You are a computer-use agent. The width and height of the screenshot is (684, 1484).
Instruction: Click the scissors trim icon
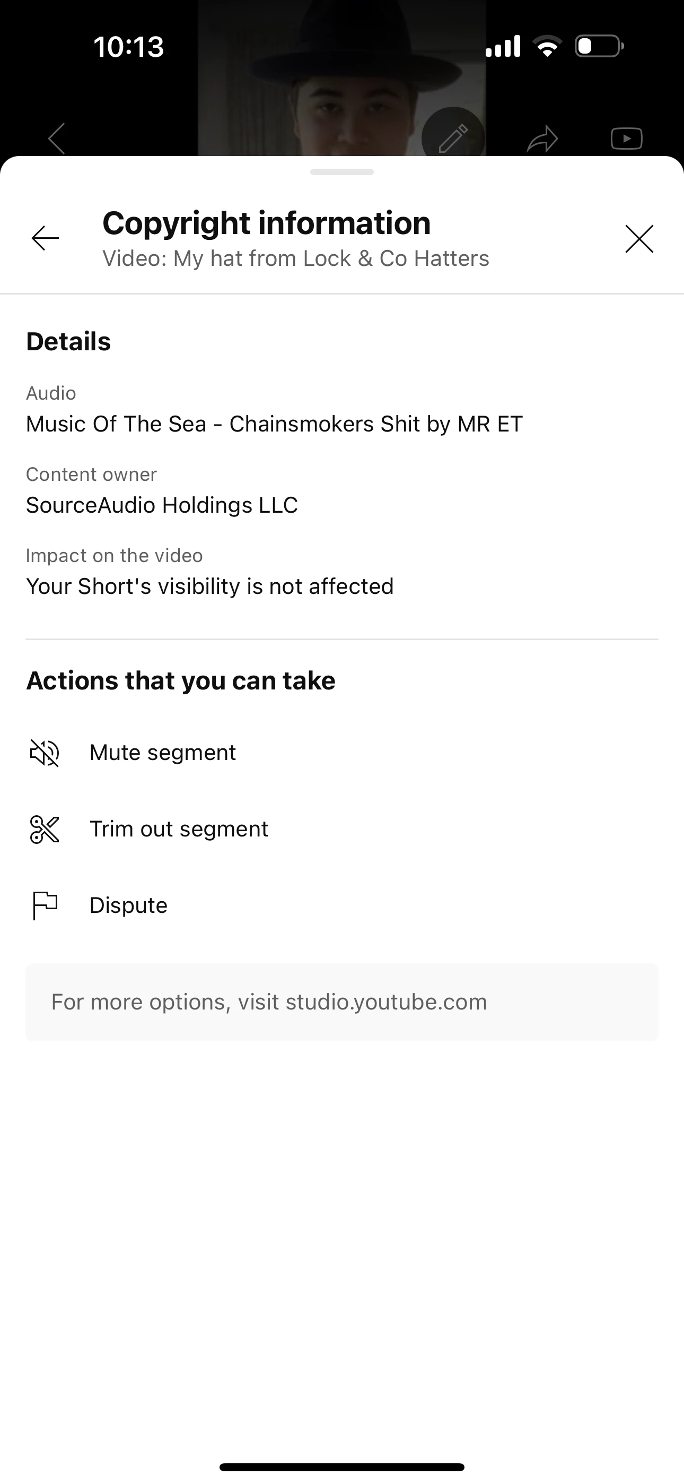point(45,830)
